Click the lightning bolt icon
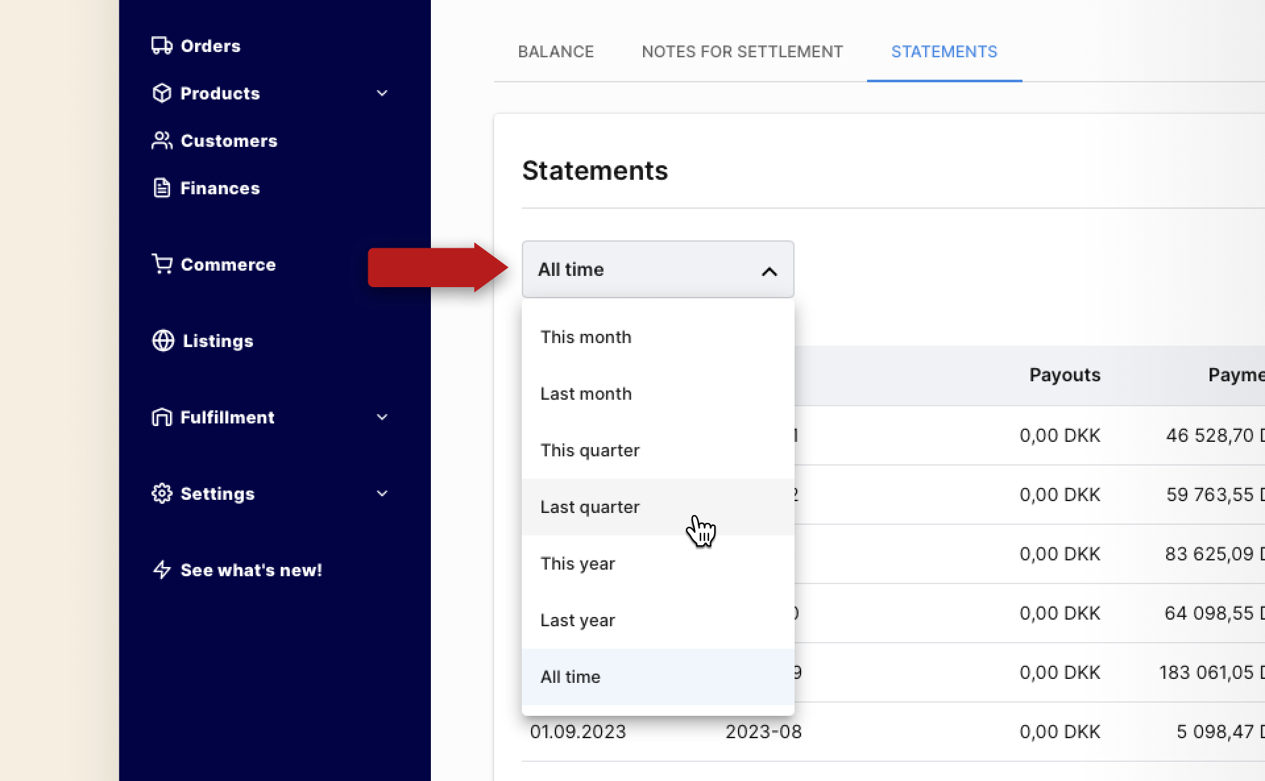The height and width of the screenshot is (781, 1265). pos(161,570)
